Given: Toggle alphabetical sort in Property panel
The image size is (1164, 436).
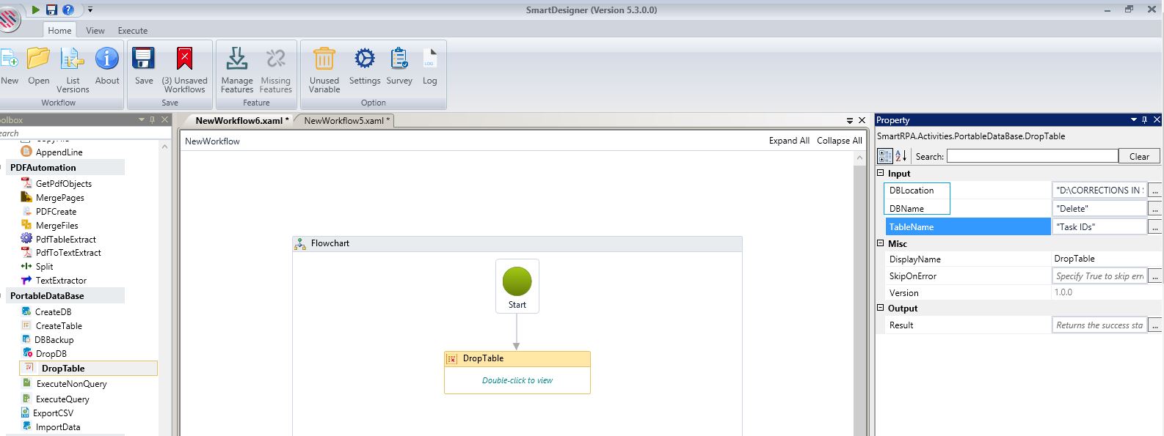Looking at the screenshot, I should 901,156.
